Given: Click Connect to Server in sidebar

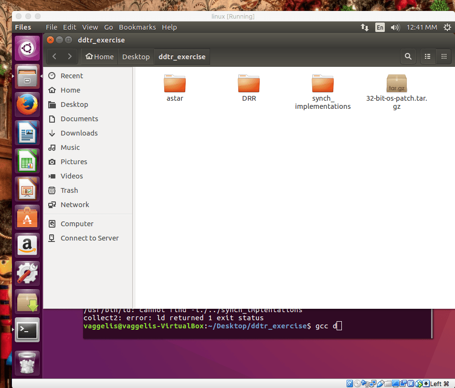Looking at the screenshot, I should click(89, 238).
